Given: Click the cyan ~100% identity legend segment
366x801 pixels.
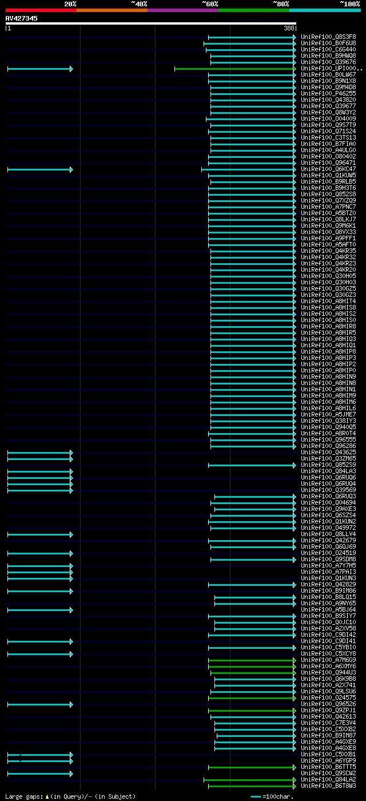Looking at the screenshot, I should pos(325,10).
